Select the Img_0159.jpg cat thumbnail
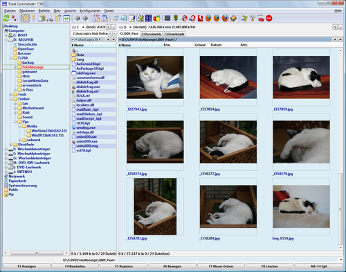The height and width of the screenshot is (272, 346). (x=301, y=206)
